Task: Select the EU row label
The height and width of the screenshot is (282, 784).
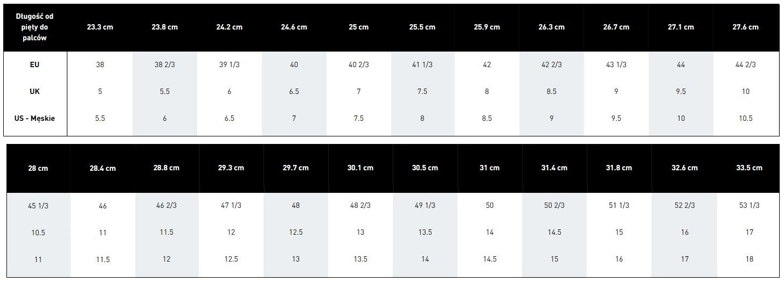Action: click(35, 64)
